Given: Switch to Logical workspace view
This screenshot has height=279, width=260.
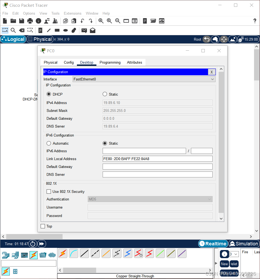Looking at the screenshot, I should (13, 39).
